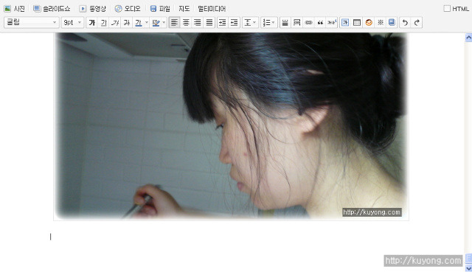472x272 pixels.
Task: Insert a blockquote
Action: click(320, 23)
